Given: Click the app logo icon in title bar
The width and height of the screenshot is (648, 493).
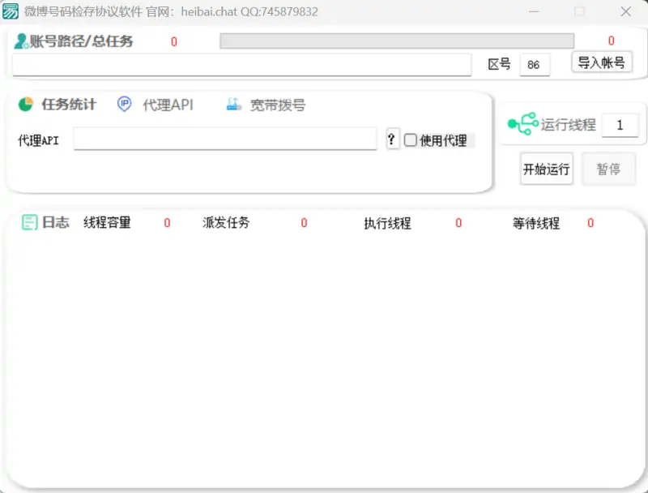Looking at the screenshot, I should point(11,11).
